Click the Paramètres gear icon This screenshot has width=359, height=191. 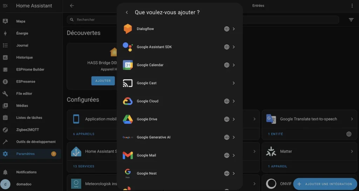5,154
